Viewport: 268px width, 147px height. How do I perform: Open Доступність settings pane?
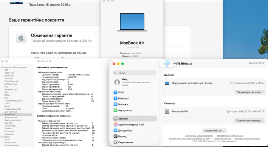[x=135, y=130]
